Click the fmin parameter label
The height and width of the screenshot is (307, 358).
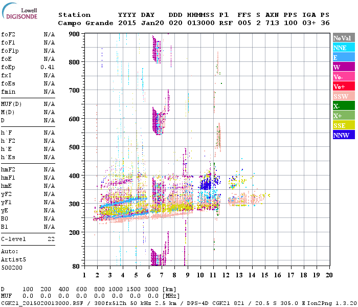pos(8,92)
